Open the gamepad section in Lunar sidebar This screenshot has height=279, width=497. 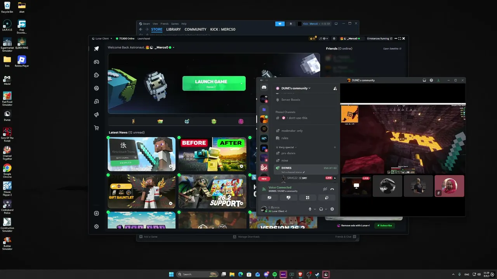96,62
